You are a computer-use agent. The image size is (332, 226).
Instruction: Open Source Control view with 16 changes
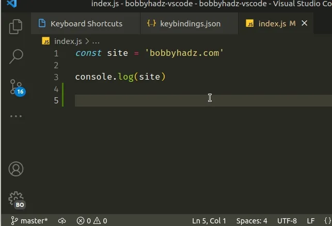18,88
